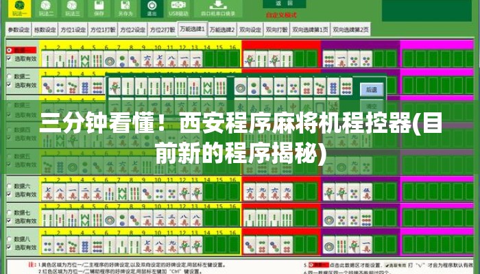
Task: Click the 返回 button at top
Action: tap(284, 3)
